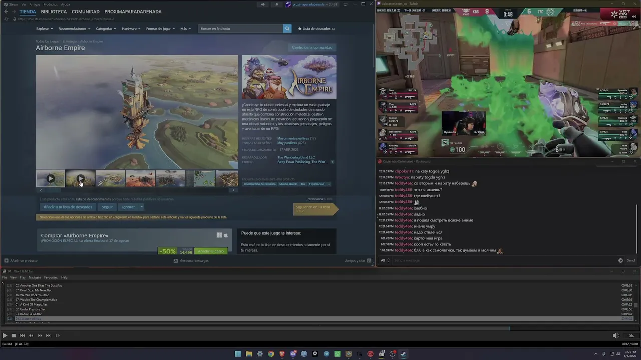The image size is (641, 360).
Task: Mute the music player speaker icon
Action: click(x=616, y=336)
